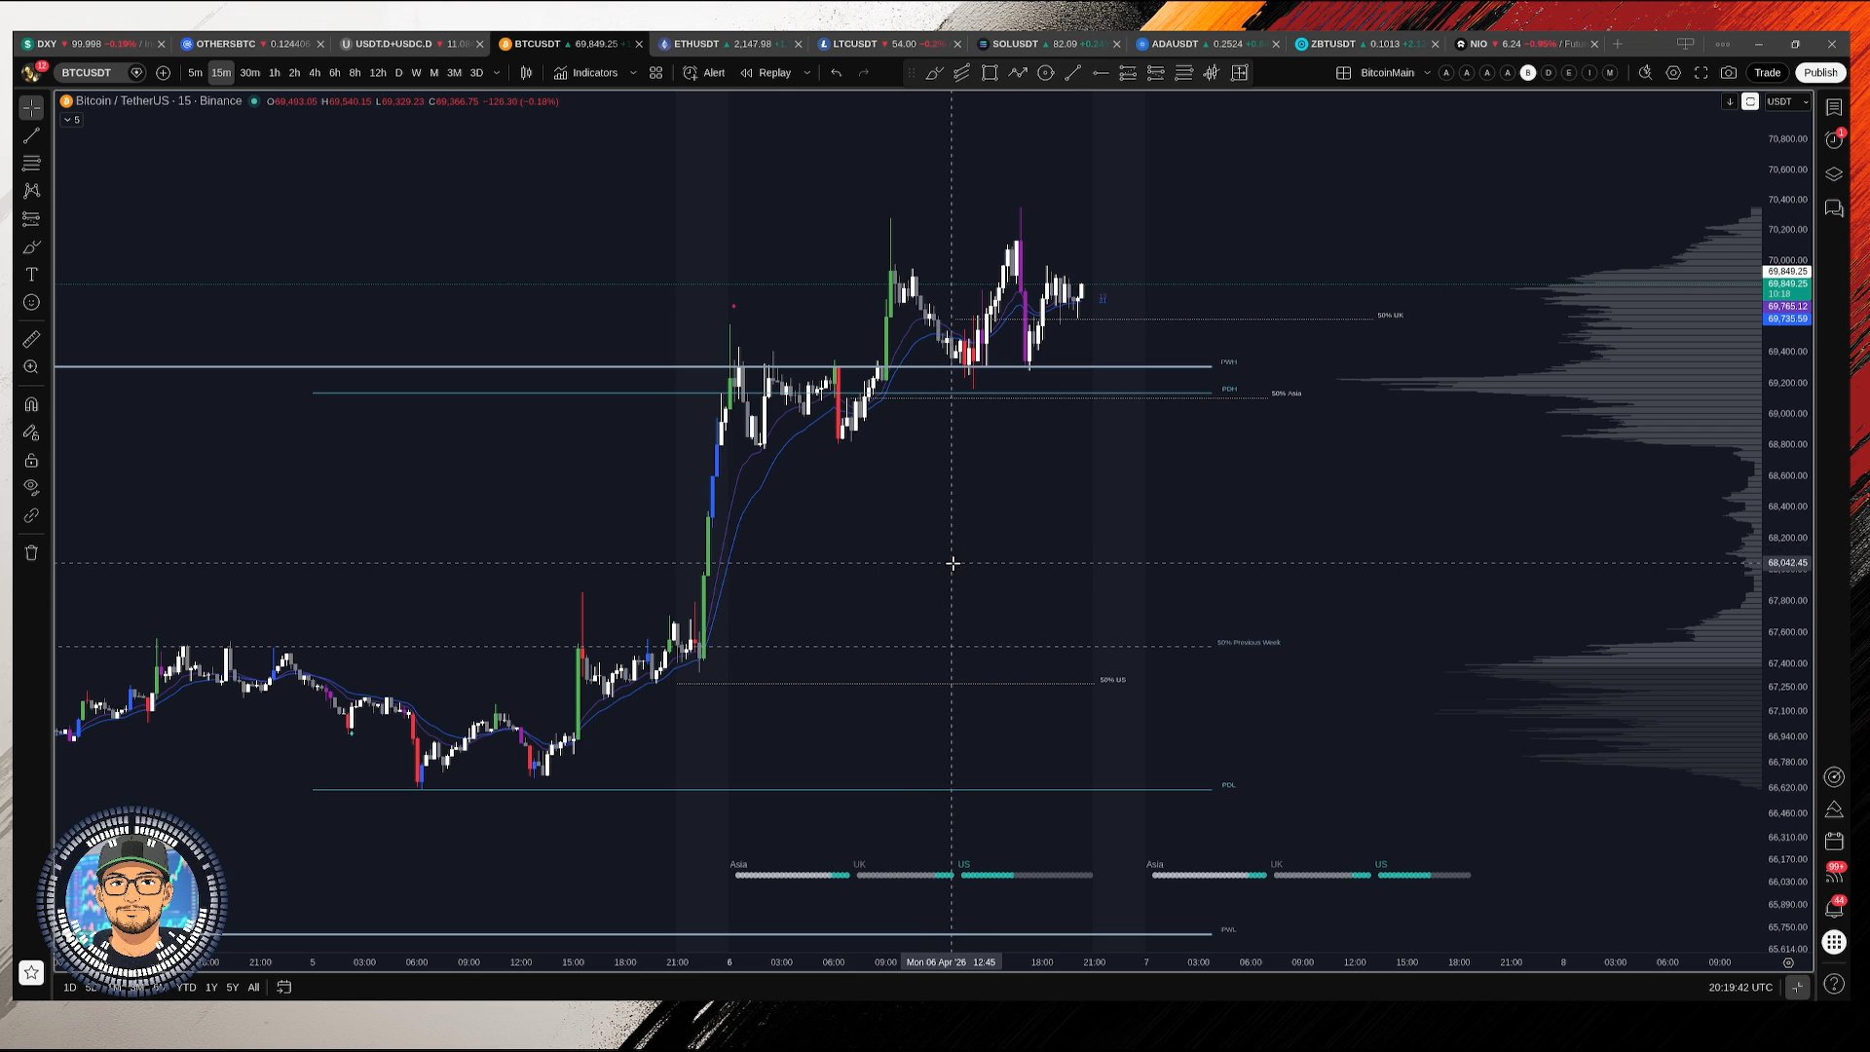Screen dimensions: 1870x1052
Task: Click the Publish button
Action: [1819, 73]
